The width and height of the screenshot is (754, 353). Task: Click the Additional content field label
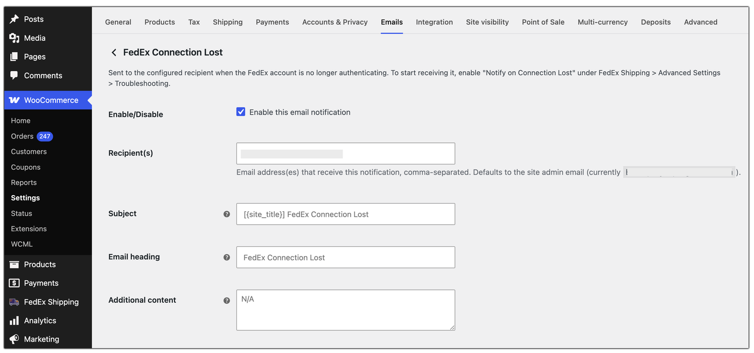pyautogui.click(x=142, y=300)
